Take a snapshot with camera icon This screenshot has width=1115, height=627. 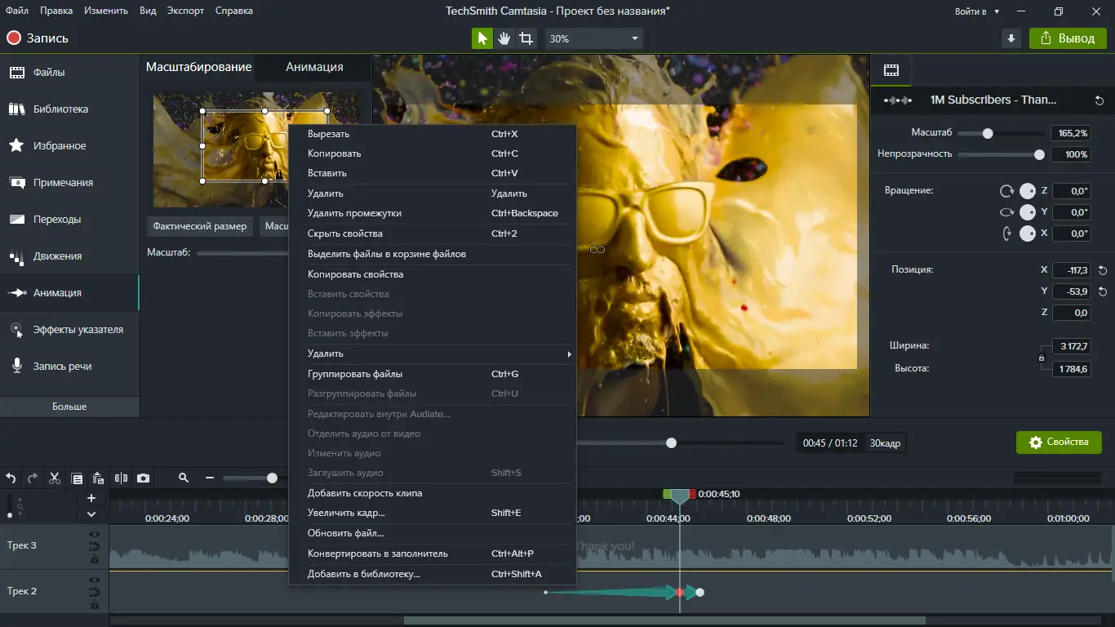144,478
